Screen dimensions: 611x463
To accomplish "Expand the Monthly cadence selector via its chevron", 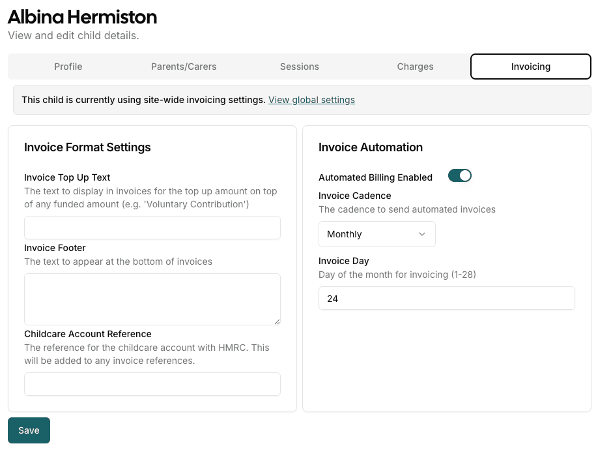I will (421, 234).
